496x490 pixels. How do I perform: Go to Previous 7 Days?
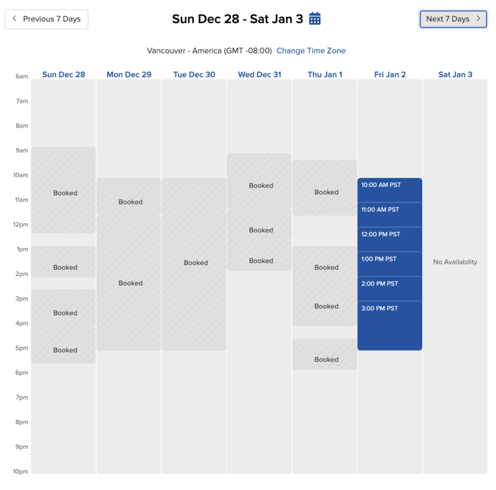[x=46, y=19]
